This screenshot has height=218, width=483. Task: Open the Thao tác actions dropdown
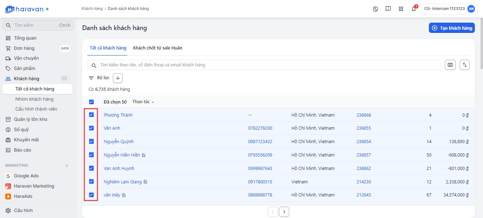point(143,102)
